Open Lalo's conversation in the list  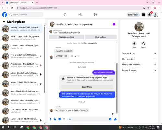point(22,111)
